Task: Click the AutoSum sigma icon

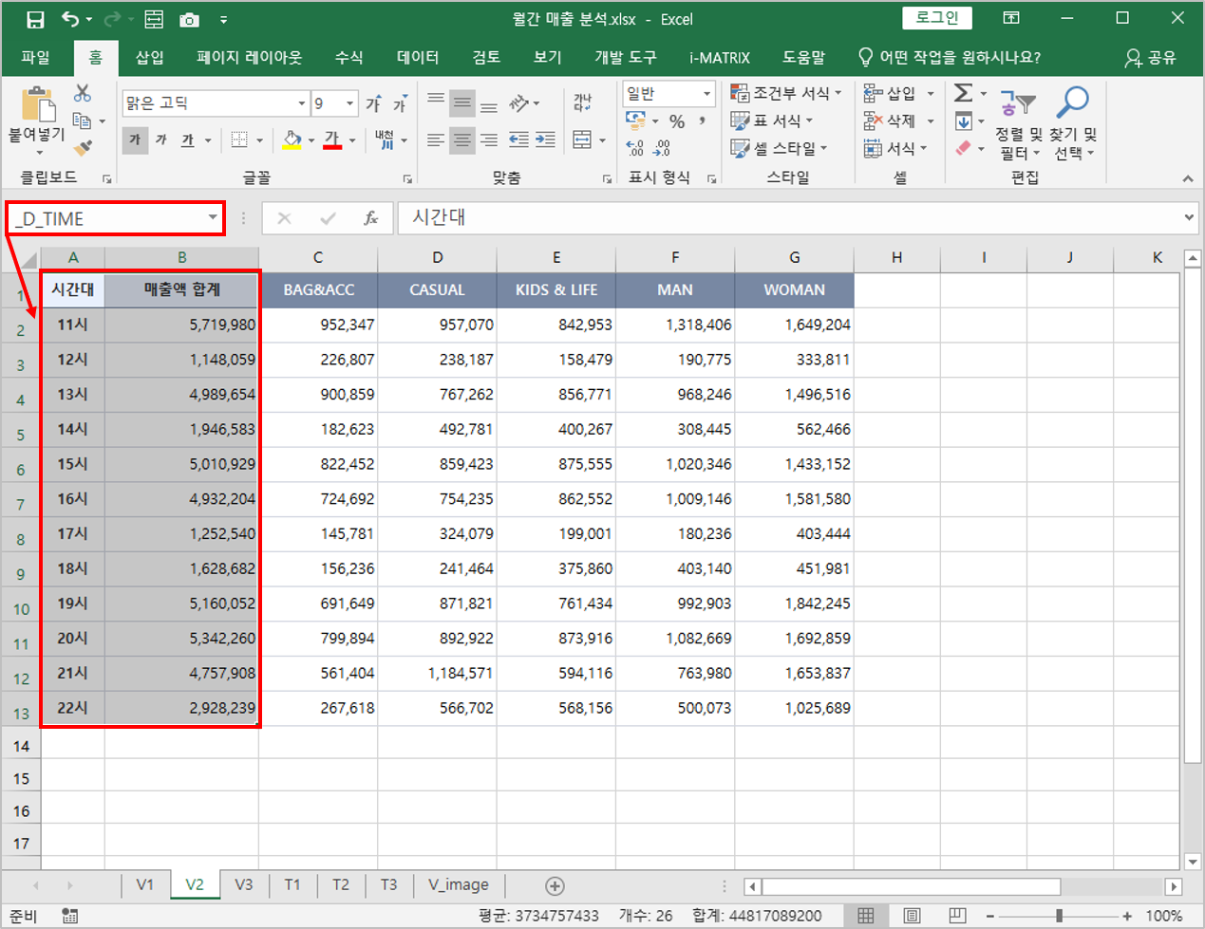Action: 963,93
